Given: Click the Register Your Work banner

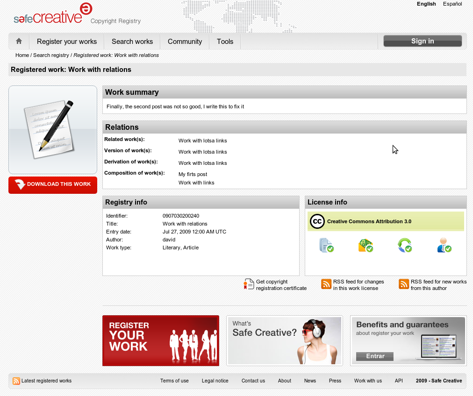Looking at the screenshot, I should pyautogui.click(x=160, y=340).
